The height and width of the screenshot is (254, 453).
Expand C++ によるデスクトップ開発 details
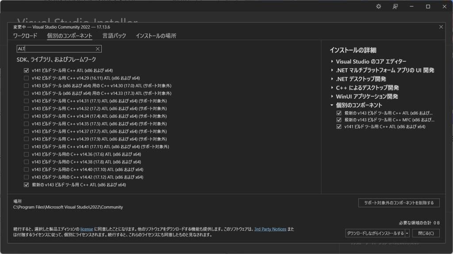332,88
